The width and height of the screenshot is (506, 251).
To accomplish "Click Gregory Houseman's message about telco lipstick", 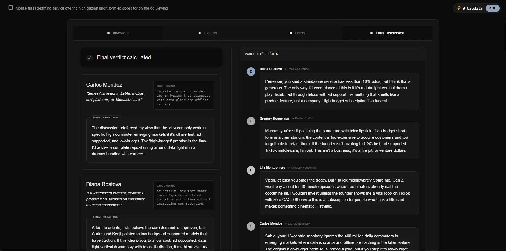I will pos(339,141).
